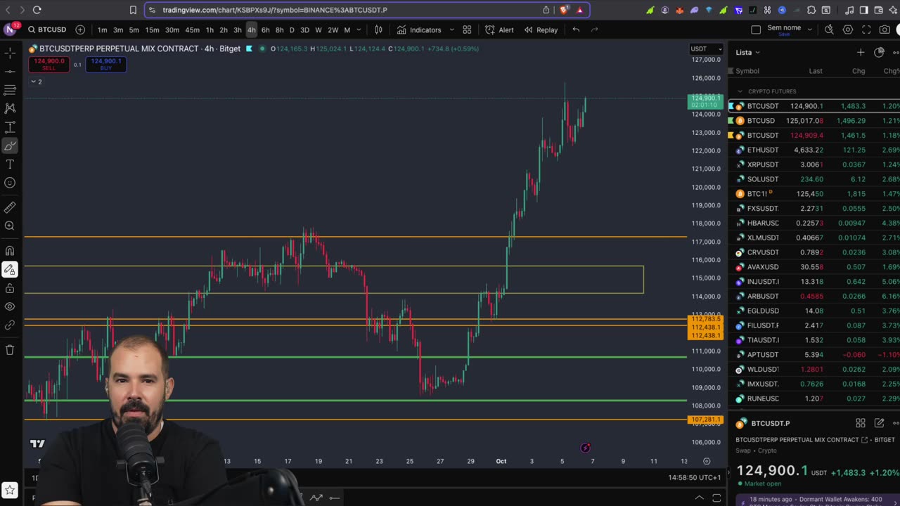Expand the collapsed indicators legend chevron
Viewport: 900px width, 506px height.
coord(33,82)
